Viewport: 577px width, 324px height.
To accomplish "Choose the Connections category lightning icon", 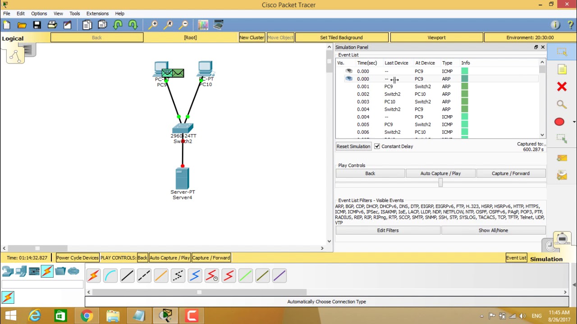I will pyautogui.click(x=47, y=271).
